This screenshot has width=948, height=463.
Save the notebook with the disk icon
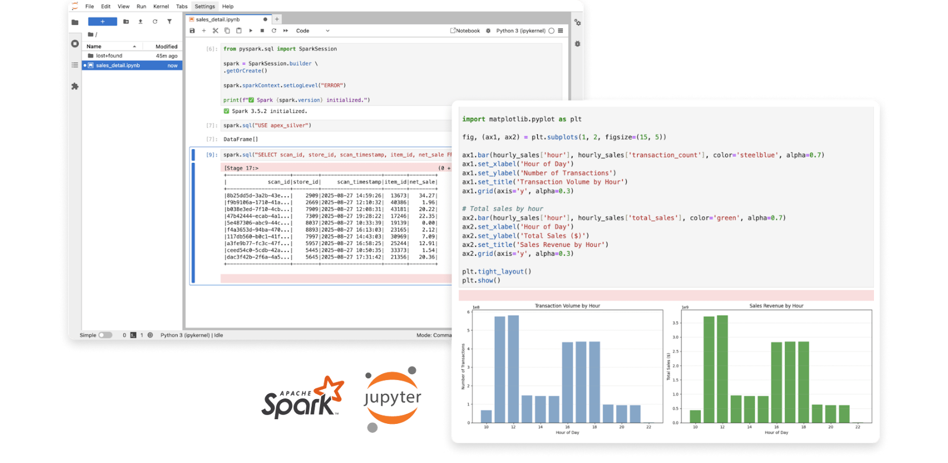pos(192,31)
